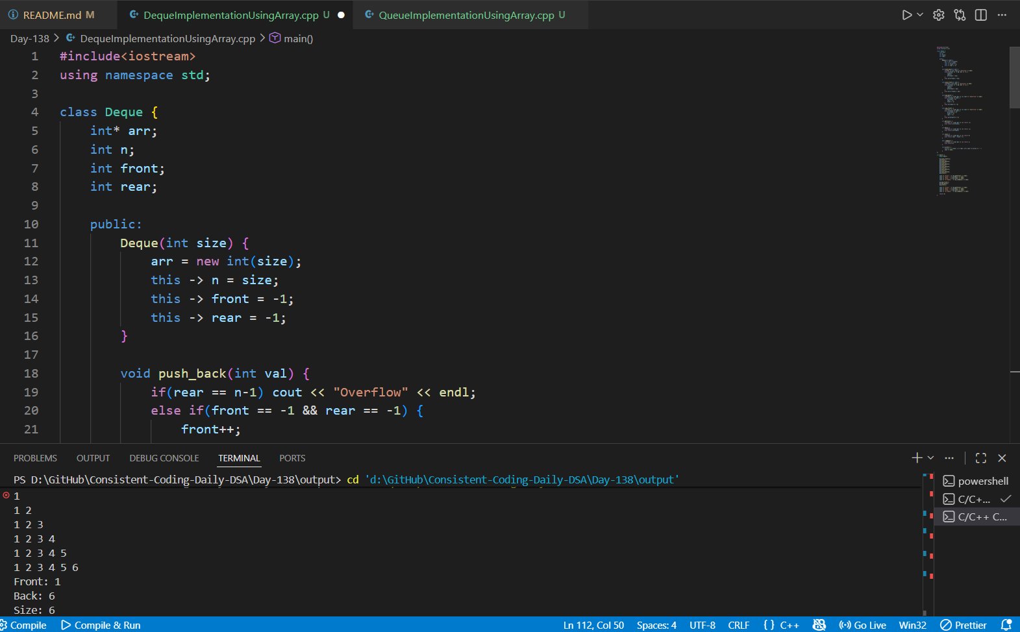Toggle Go Live server in status bar
The width and height of the screenshot is (1020, 632).
point(862,625)
